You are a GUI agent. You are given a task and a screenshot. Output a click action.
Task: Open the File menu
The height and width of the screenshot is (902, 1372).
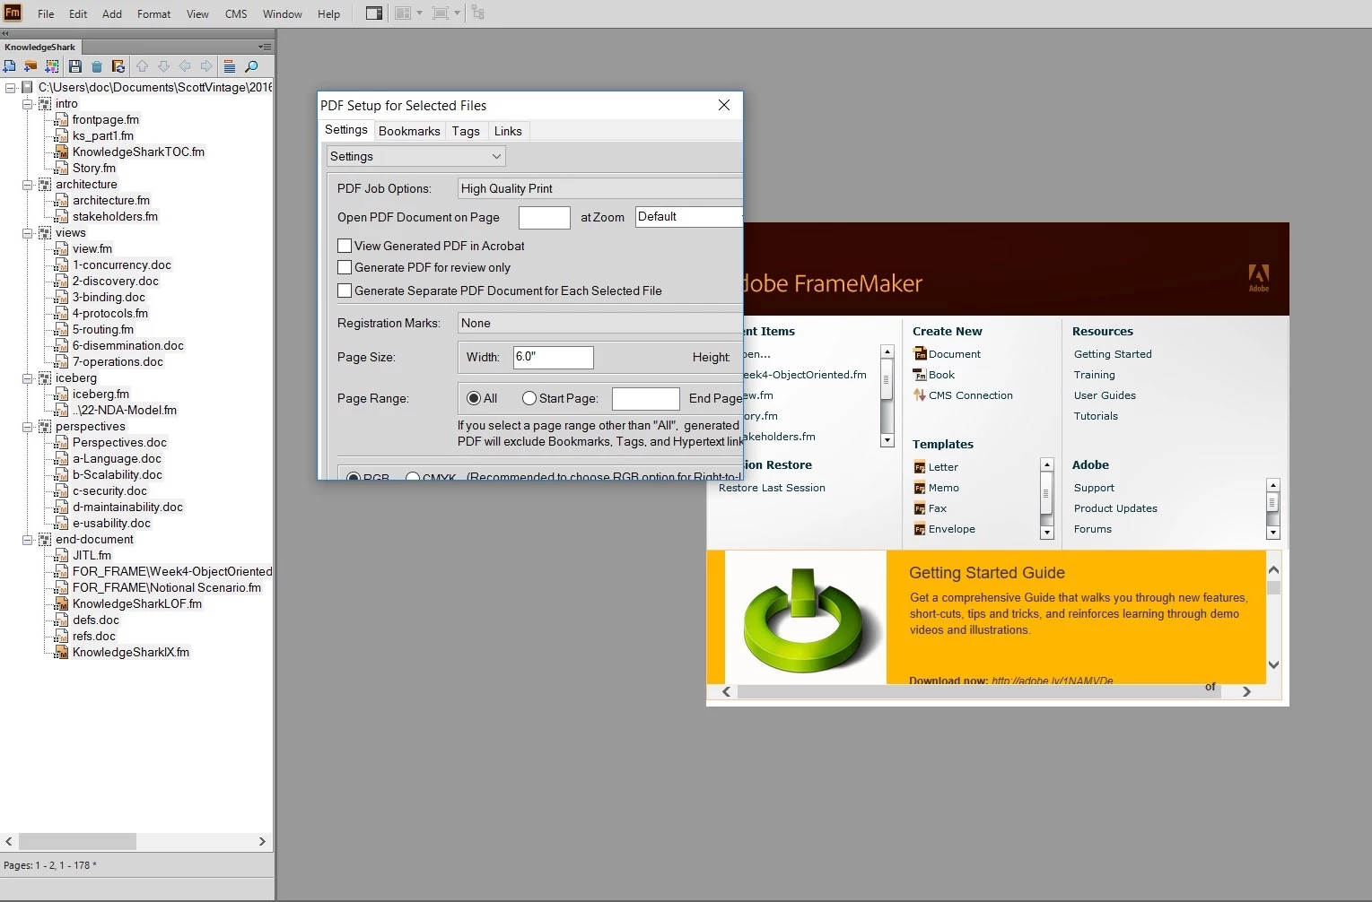(46, 13)
